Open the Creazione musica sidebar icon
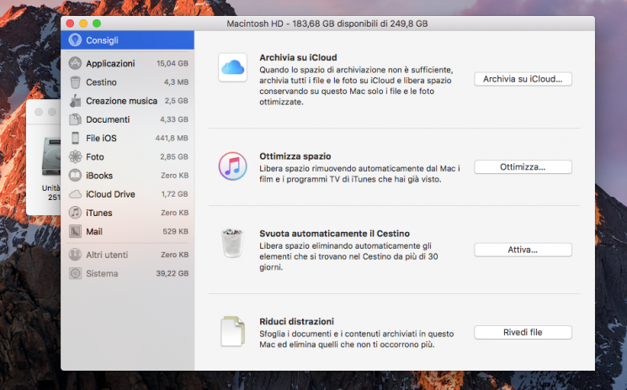This screenshot has height=390, width=627. [x=76, y=101]
